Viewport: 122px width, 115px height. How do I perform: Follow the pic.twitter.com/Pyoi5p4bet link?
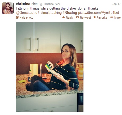coord(98,13)
